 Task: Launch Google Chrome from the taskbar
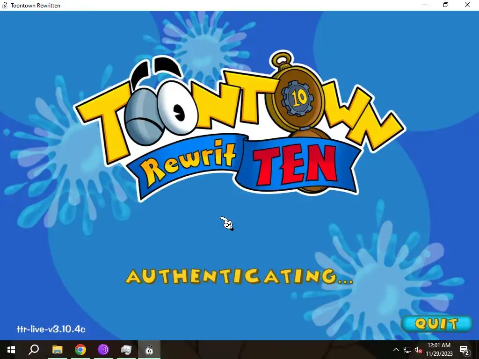[x=80, y=350]
